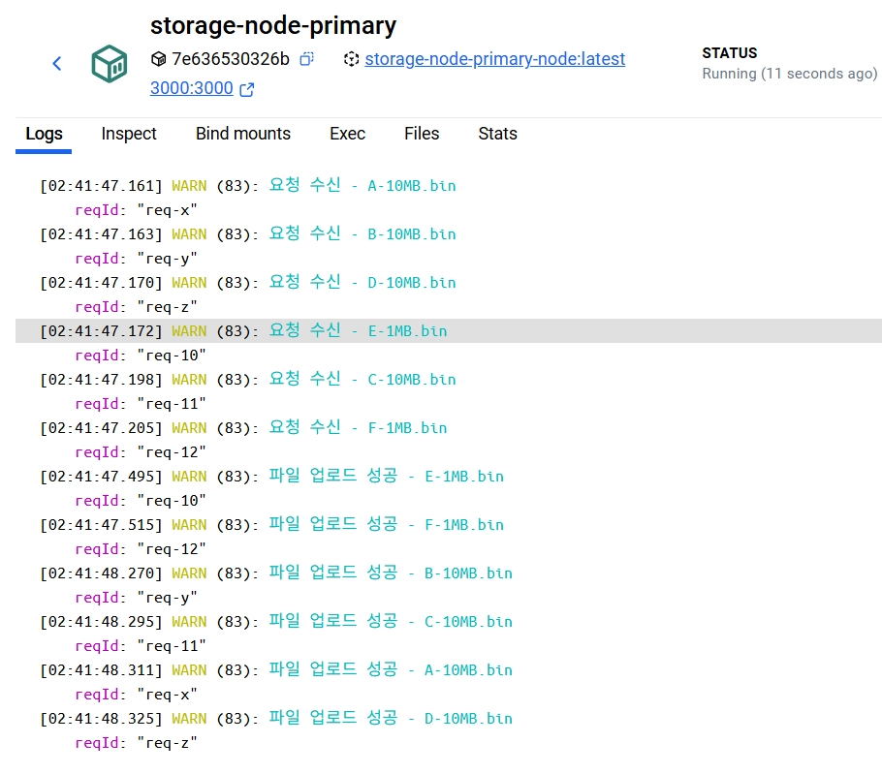Select log line with timestamp 02:41:47.161
This screenshot has width=882, height=774.
(x=247, y=185)
